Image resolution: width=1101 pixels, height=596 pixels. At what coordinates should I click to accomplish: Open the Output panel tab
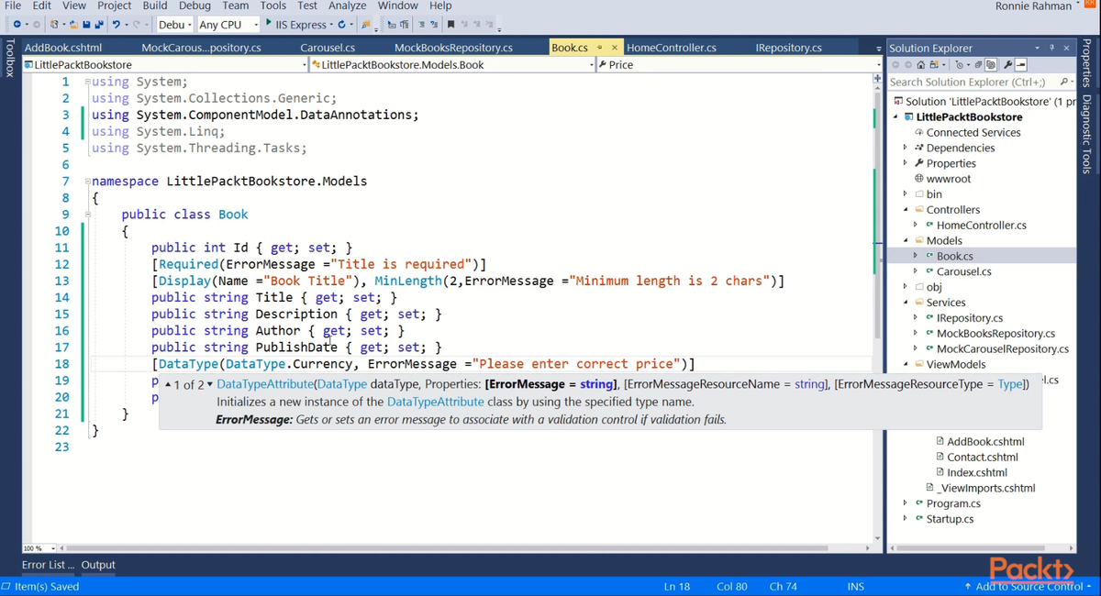[x=98, y=565]
